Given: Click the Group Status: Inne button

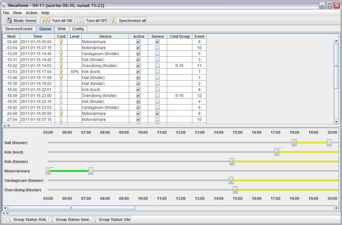Looking at the screenshot, I should point(69,220).
